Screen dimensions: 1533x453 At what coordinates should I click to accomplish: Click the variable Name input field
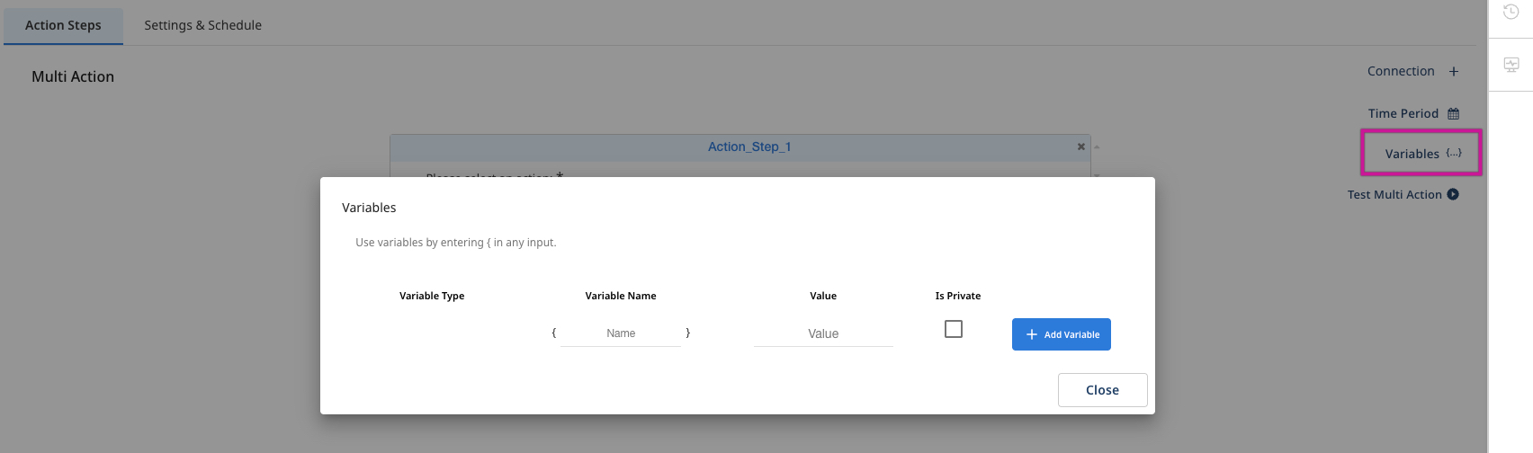tap(621, 333)
